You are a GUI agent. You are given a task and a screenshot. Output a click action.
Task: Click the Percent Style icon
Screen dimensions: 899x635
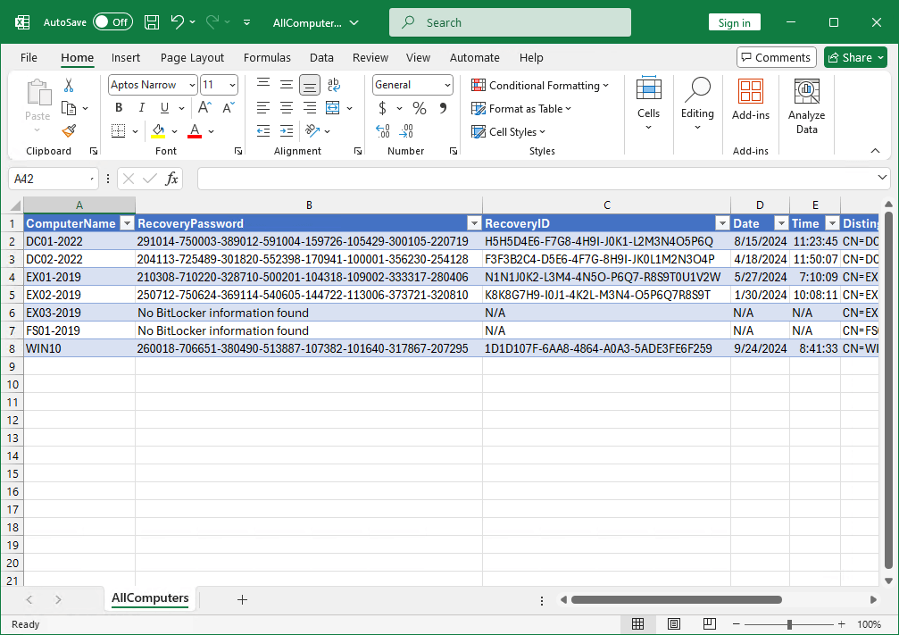(419, 108)
